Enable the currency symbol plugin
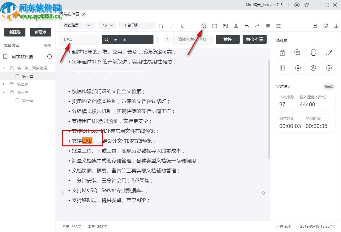Image resolution: width=341 pixels, height=232 pixels. tap(298, 68)
